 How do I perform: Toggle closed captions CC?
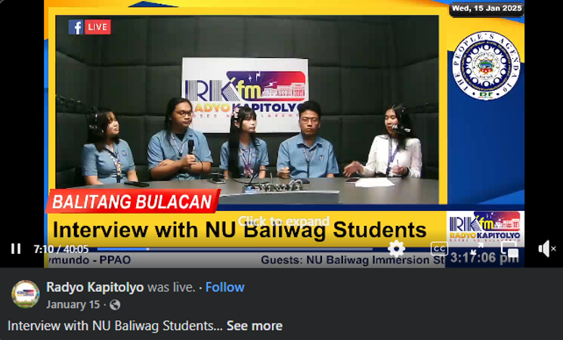pos(439,249)
